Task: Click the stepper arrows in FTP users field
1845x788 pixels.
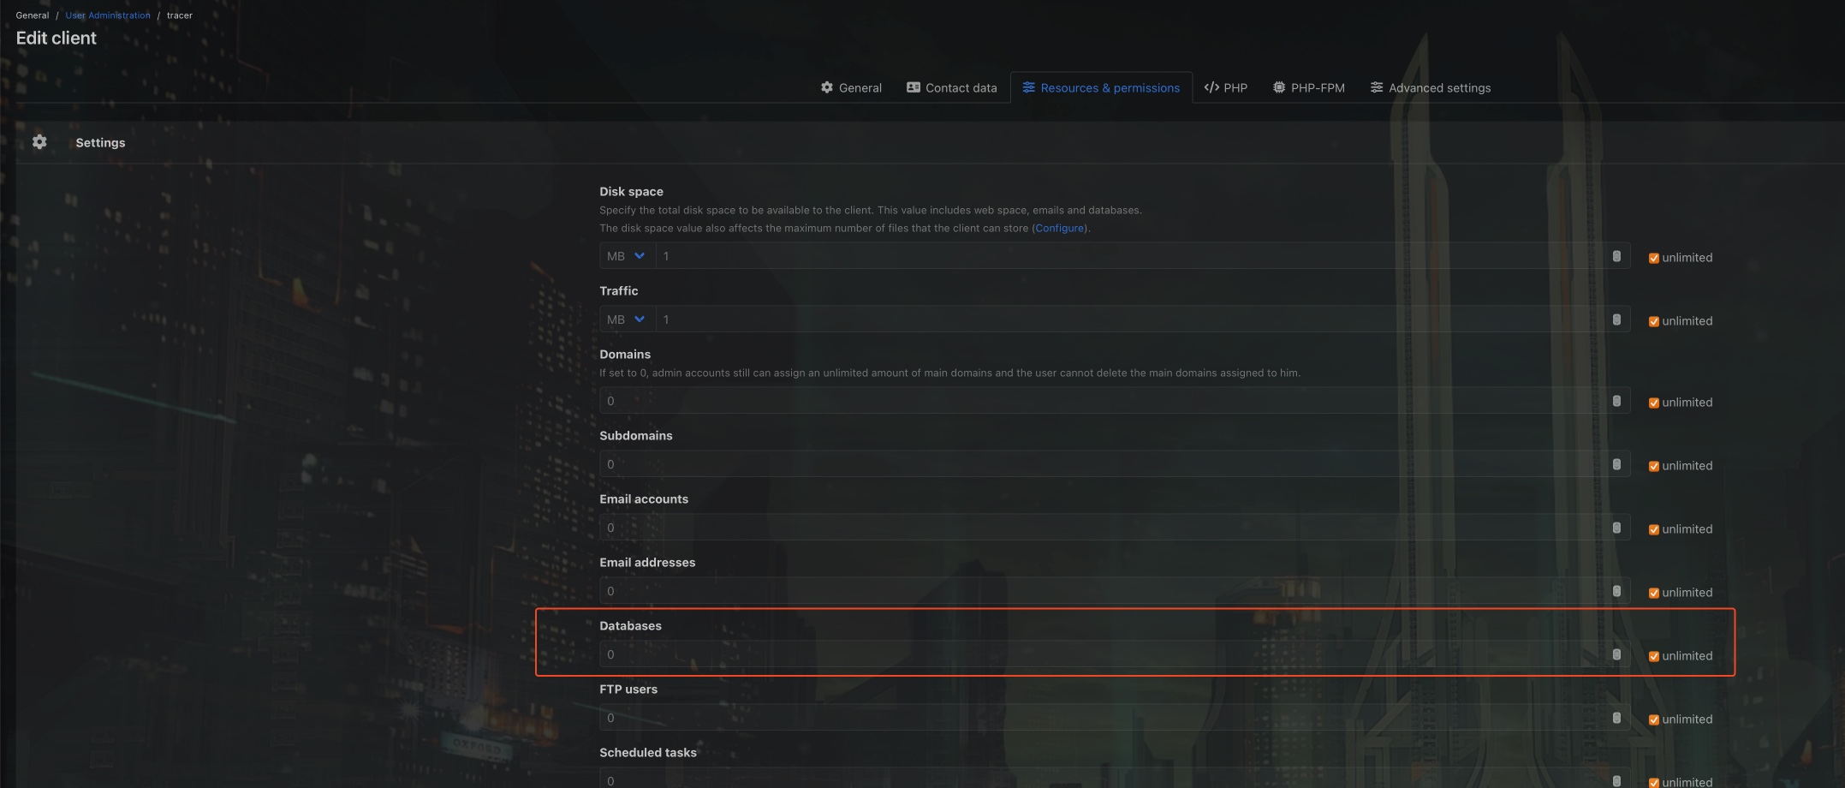Action: pyautogui.click(x=1616, y=718)
